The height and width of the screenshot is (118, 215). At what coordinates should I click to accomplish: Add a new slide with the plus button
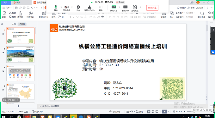pos(18,106)
